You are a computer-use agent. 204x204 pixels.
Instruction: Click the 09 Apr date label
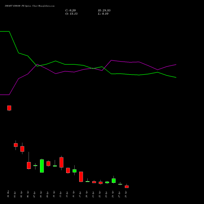coord(47,194)
